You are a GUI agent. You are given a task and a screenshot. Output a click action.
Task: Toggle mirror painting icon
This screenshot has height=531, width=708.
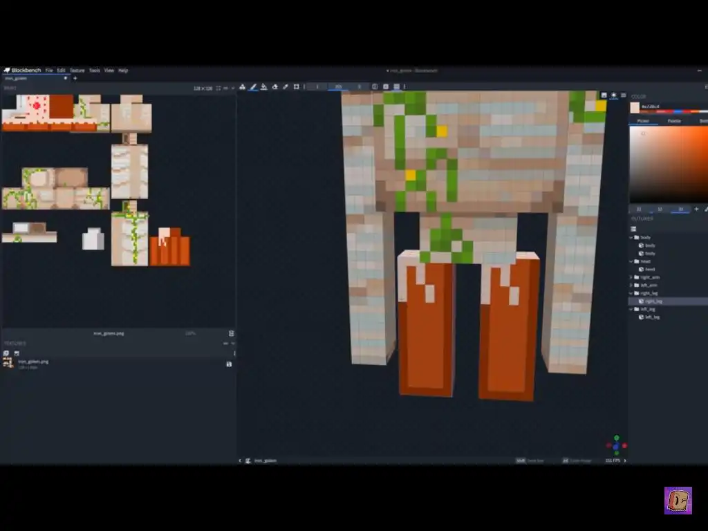coord(375,86)
